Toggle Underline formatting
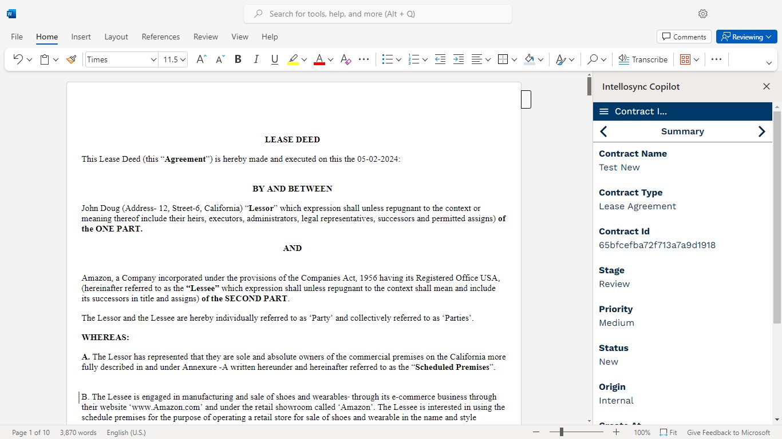The image size is (782, 439). click(x=275, y=59)
